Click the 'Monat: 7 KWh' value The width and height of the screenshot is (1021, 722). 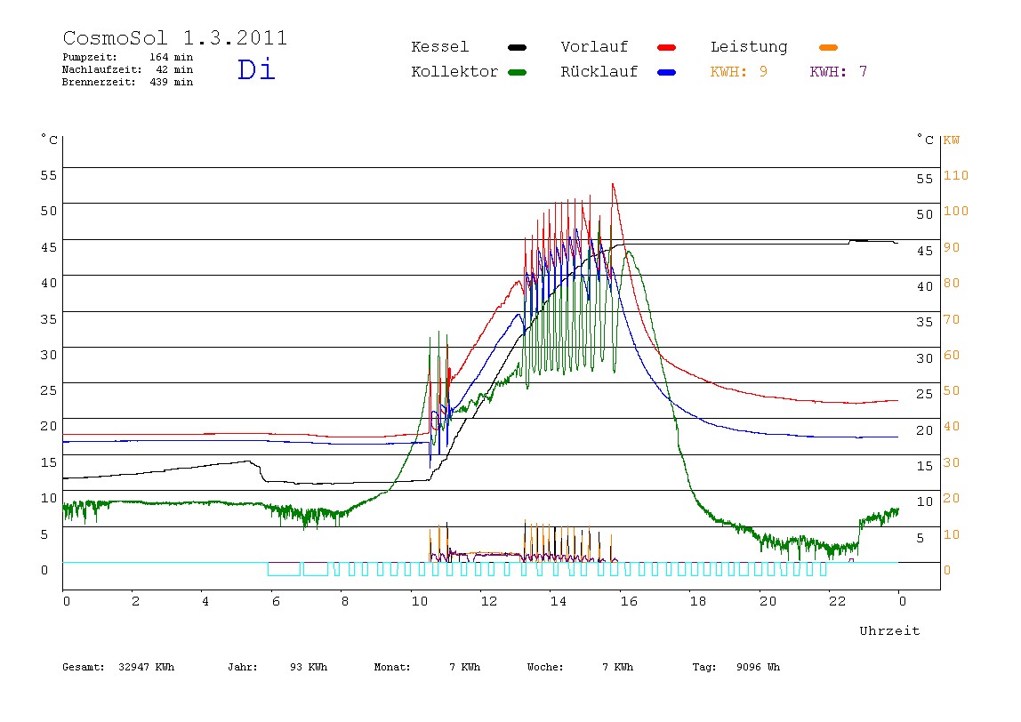coord(427,667)
